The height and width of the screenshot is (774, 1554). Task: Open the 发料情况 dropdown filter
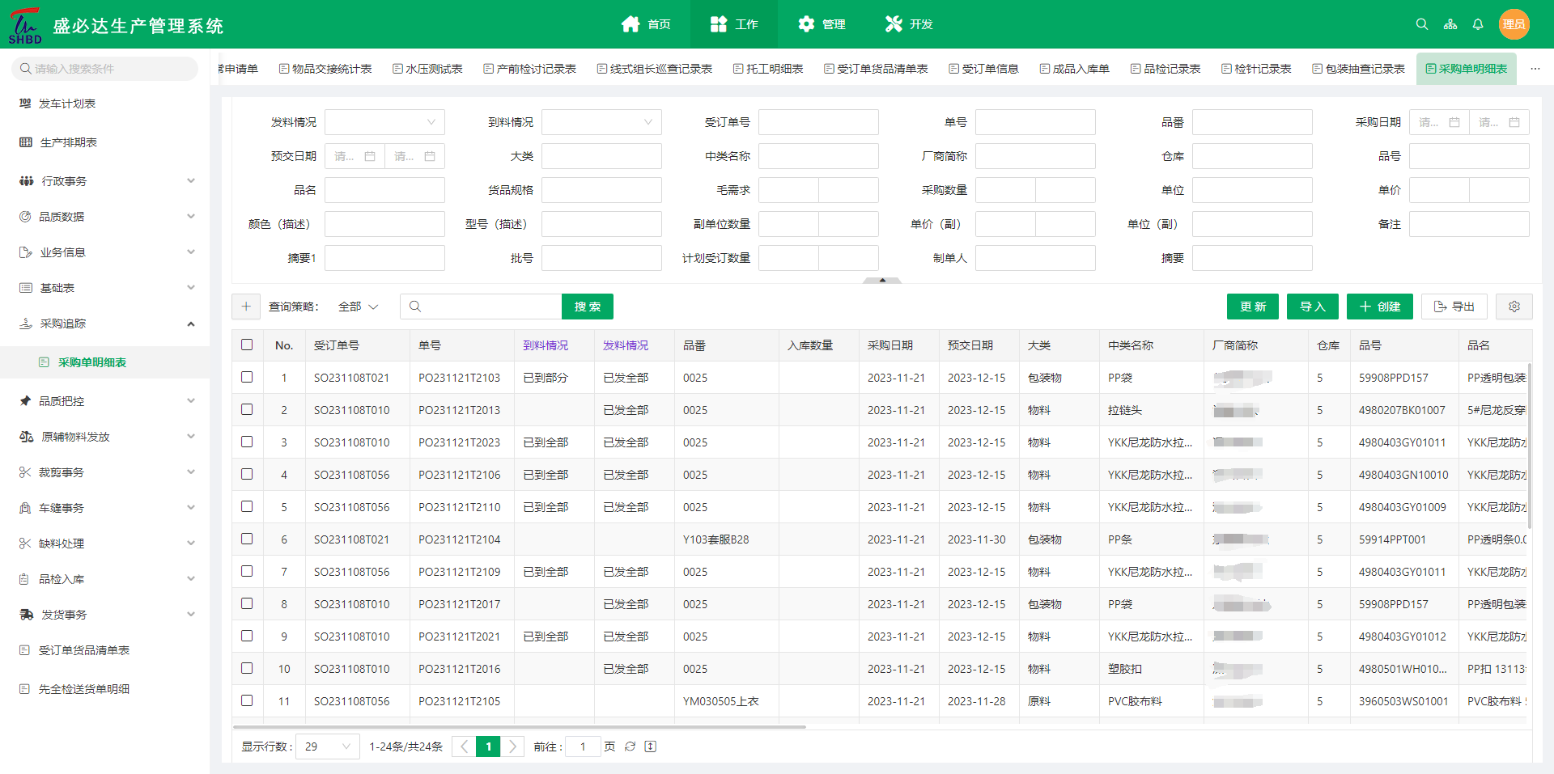384,122
